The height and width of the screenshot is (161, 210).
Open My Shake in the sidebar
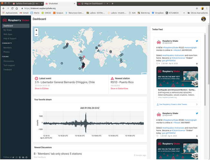[x=8, y=30]
